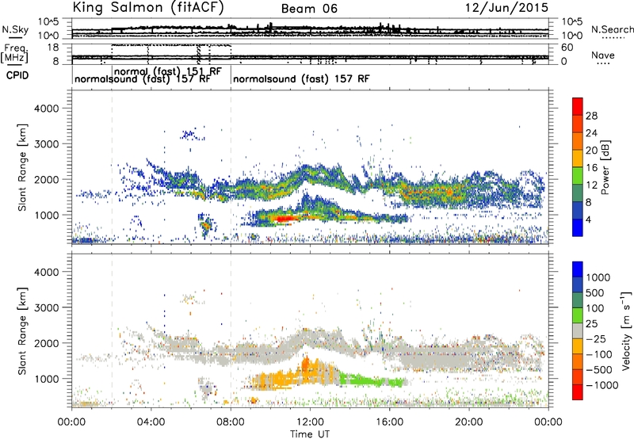
Task: Click the "Slant Range [km]" label of the velocity panel
Action: (x=22, y=330)
